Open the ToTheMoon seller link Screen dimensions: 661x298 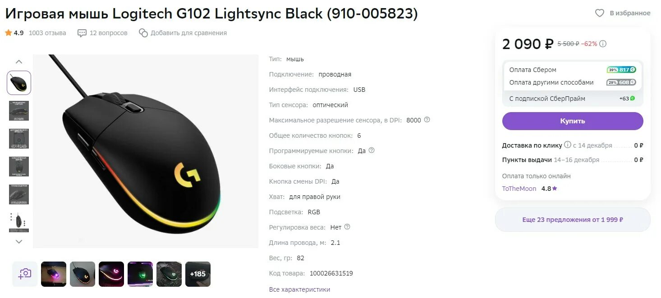pyautogui.click(x=519, y=189)
